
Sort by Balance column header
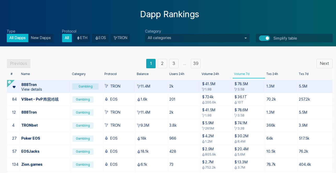point(143,74)
